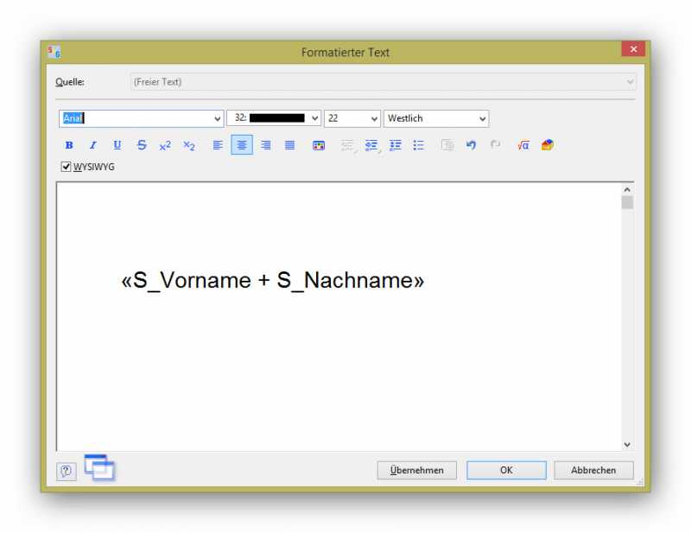Apply superscript formatting
This screenshot has width=691, height=533.
(x=165, y=146)
